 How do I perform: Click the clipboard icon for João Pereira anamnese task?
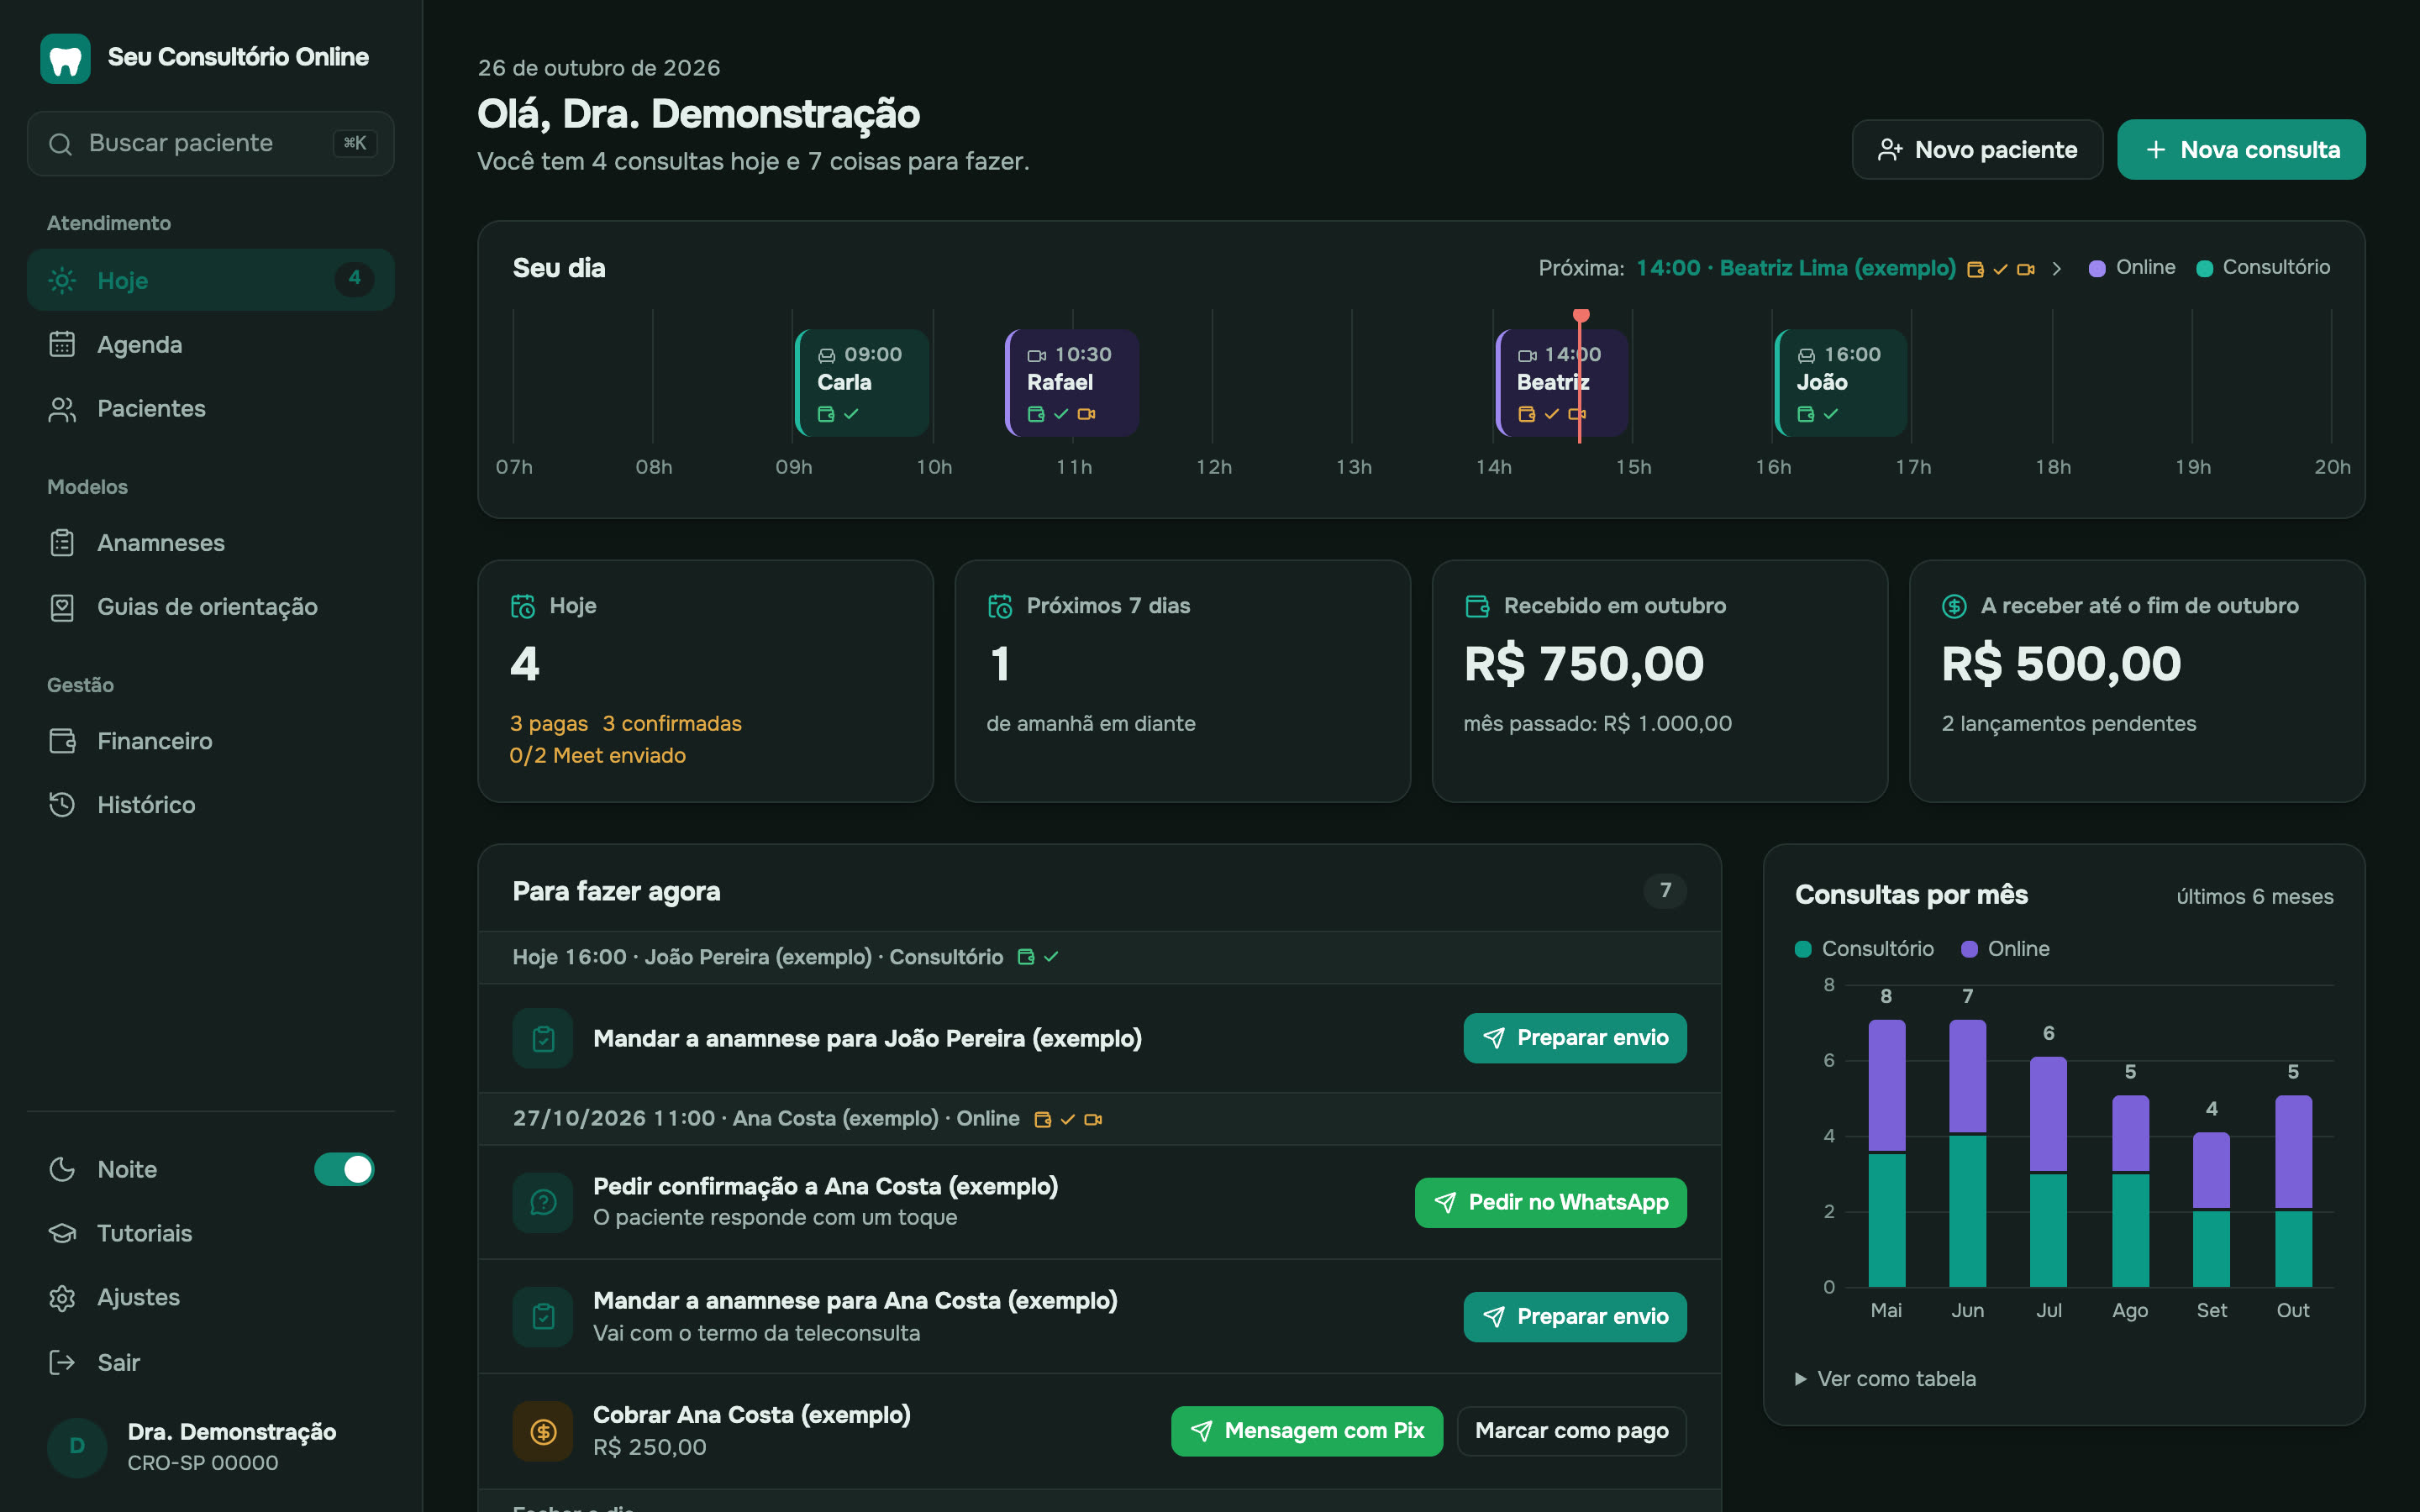(543, 1039)
